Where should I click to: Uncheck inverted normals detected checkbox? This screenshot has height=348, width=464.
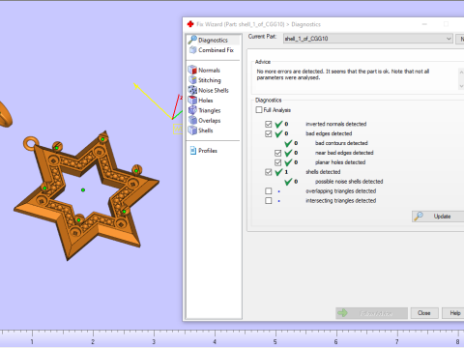[269, 124]
